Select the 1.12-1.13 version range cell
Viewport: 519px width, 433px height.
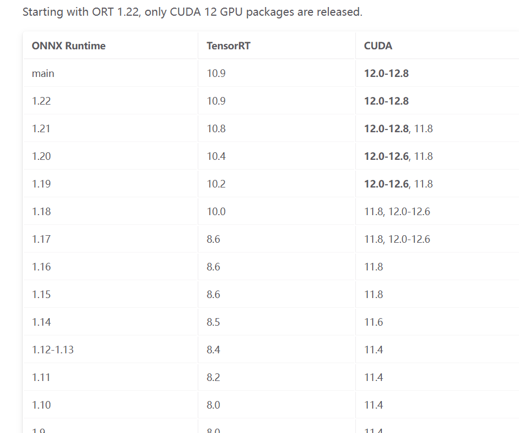(x=53, y=350)
